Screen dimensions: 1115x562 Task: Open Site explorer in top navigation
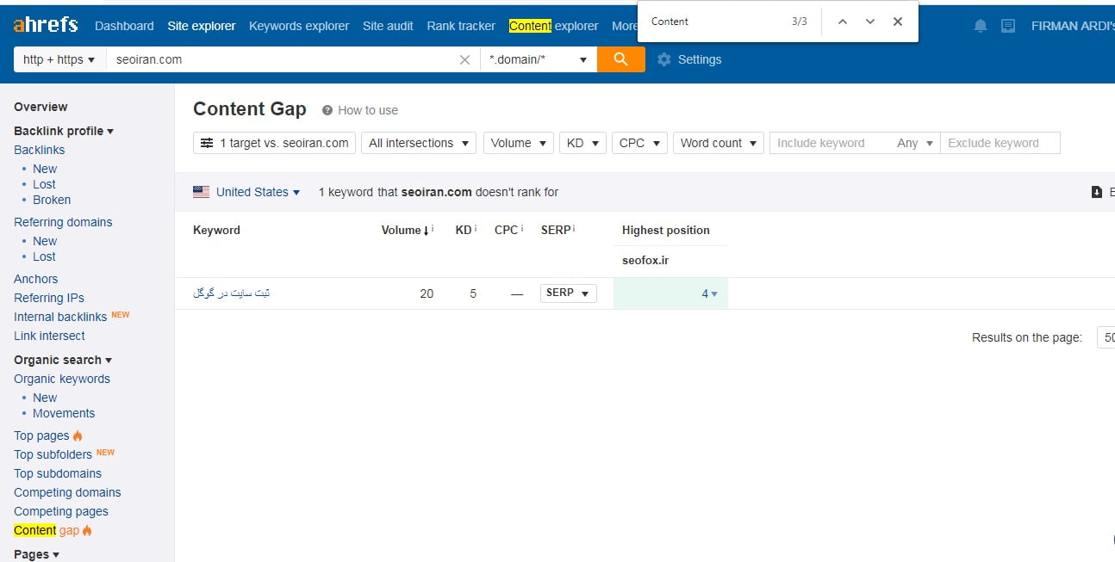(x=202, y=26)
